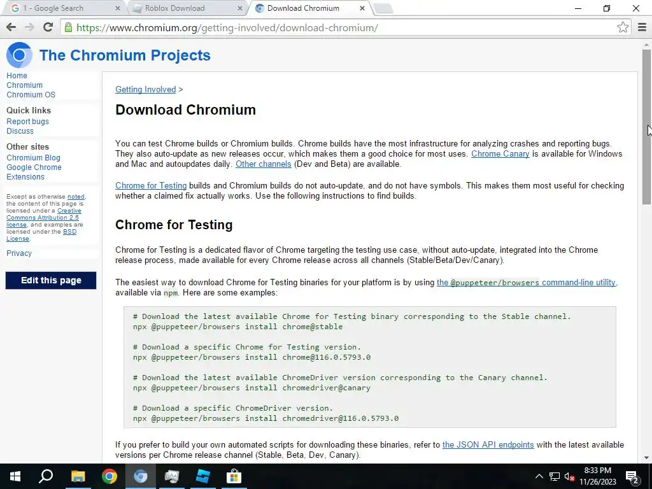Launch Google Chrome from the taskbar
Viewport: 652px width, 489px height.
(x=110, y=476)
